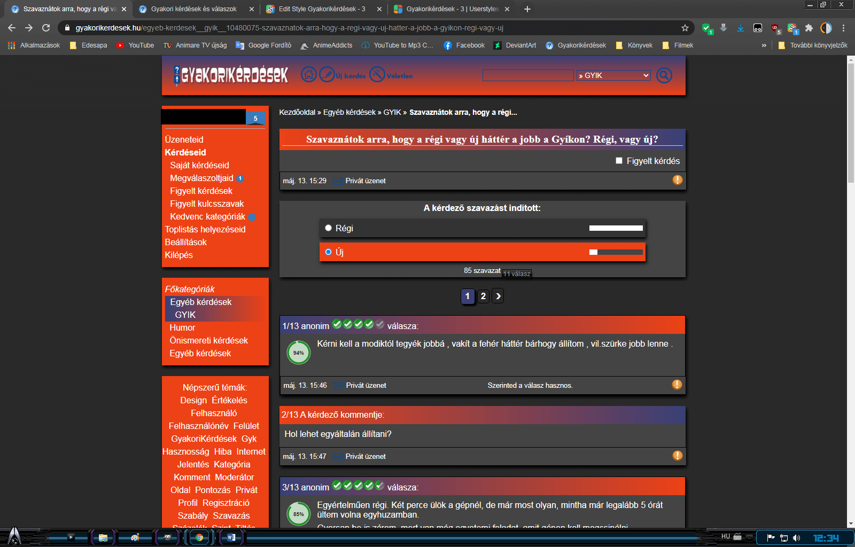Open the Stylus extension icon
Viewport: 855px width, 547px height.
[792, 28]
